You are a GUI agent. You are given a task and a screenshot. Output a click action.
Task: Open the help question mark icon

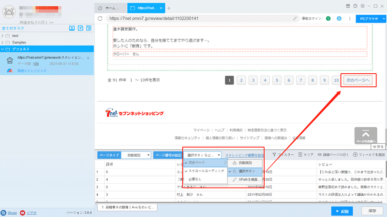point(355,6)
